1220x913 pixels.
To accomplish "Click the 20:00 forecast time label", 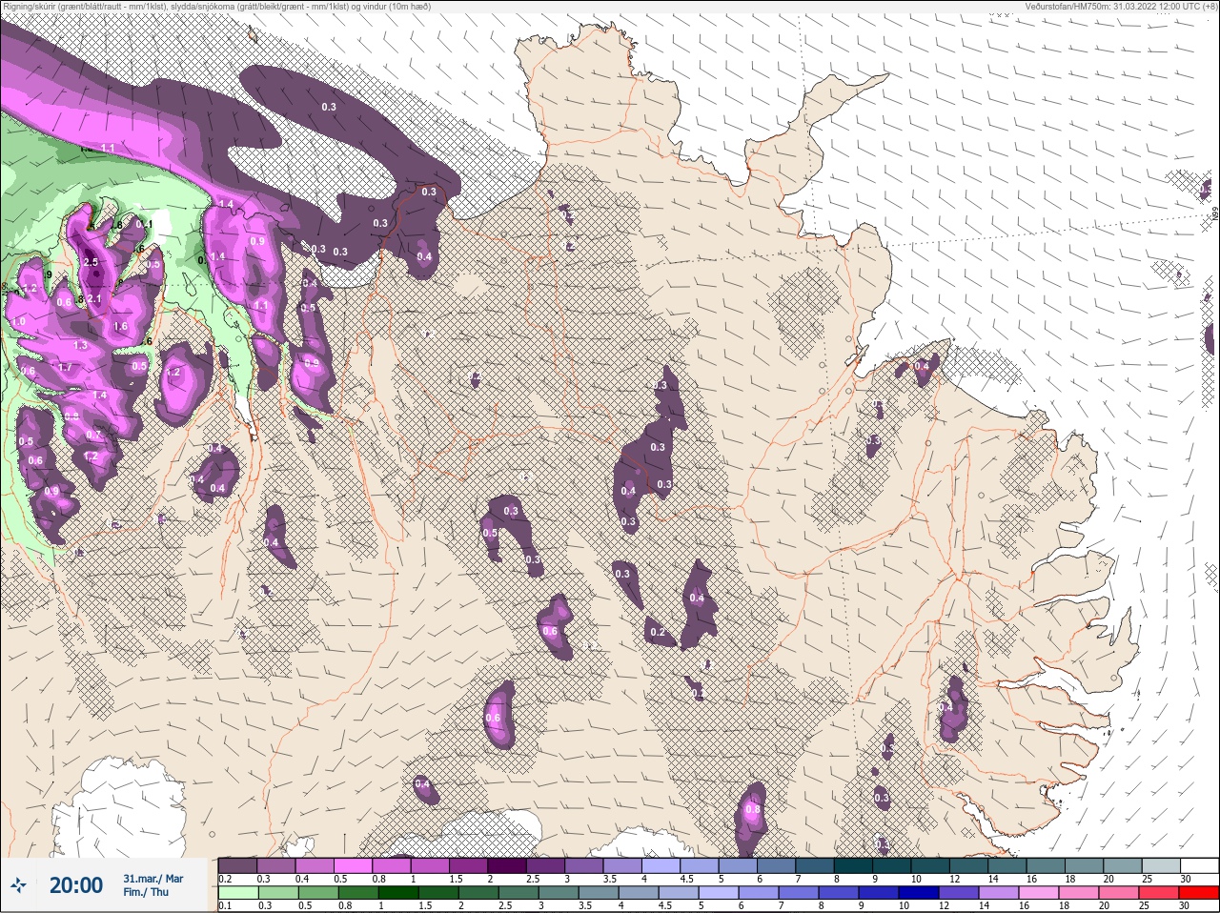I will [x=76, y=885].
